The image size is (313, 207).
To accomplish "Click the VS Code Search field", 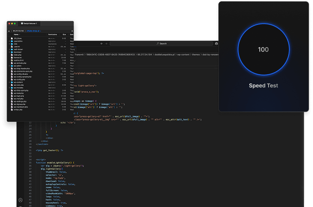I will [161, 44].
